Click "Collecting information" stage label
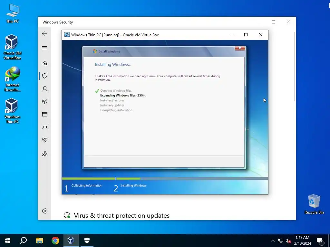The height and width of the screenshot is (247, 330). pyautogui.click(x=87, y=186)
